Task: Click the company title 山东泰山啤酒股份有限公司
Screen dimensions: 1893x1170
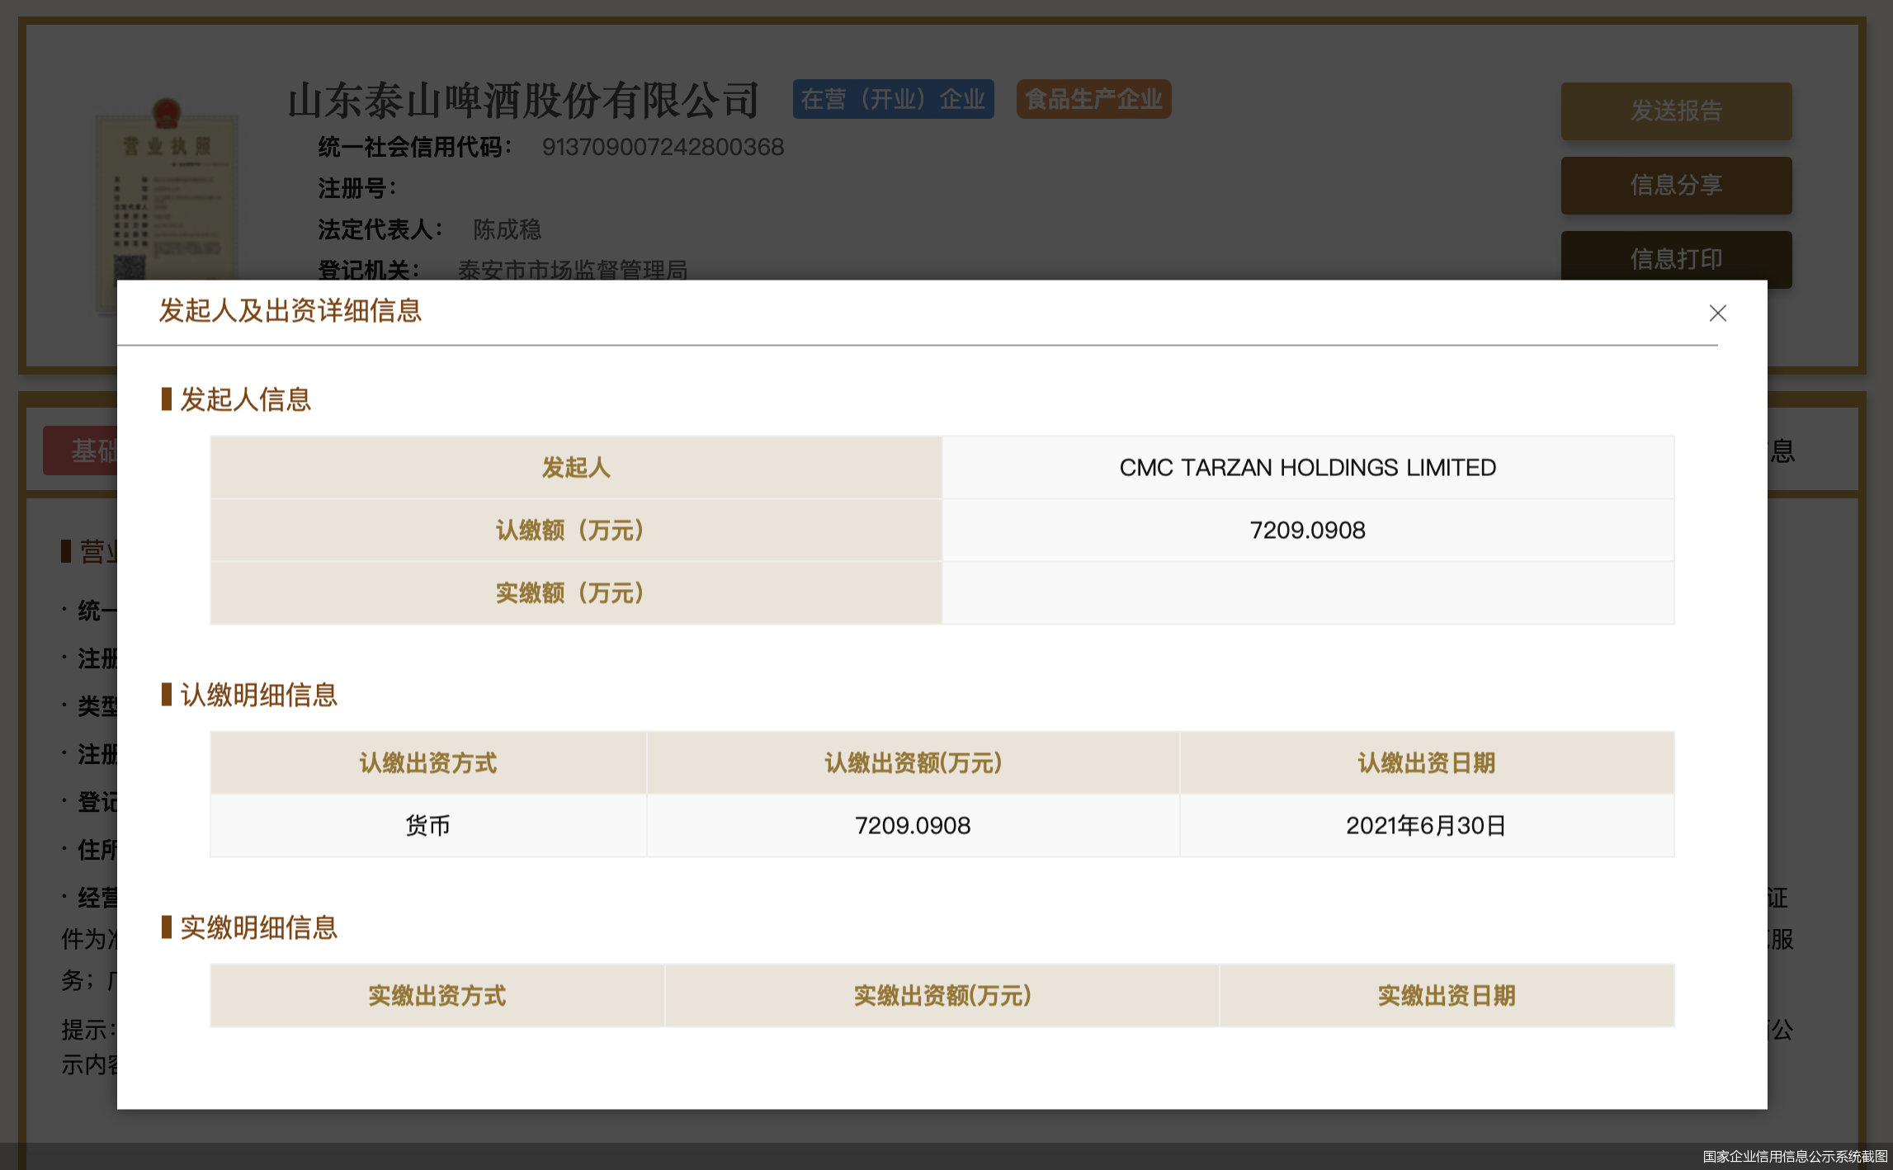Action: (523, 101)
